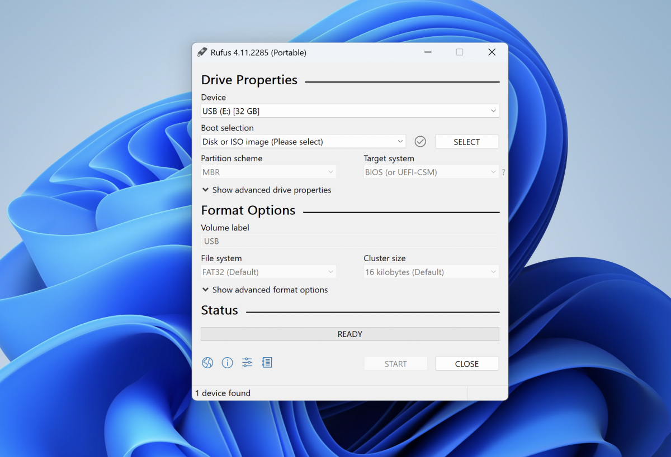Click the question mark next to Target system

(x=503, y=172)
